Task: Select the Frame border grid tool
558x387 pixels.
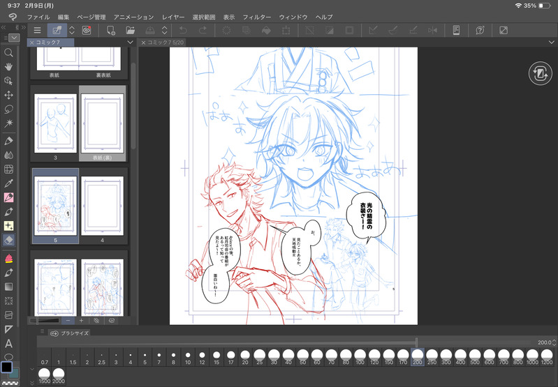Action: 8,169
